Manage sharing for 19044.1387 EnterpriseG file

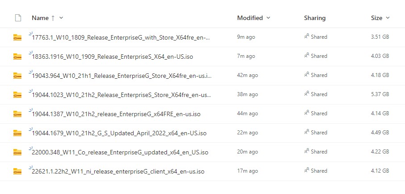pyautogui.click(x=316, y=113)
